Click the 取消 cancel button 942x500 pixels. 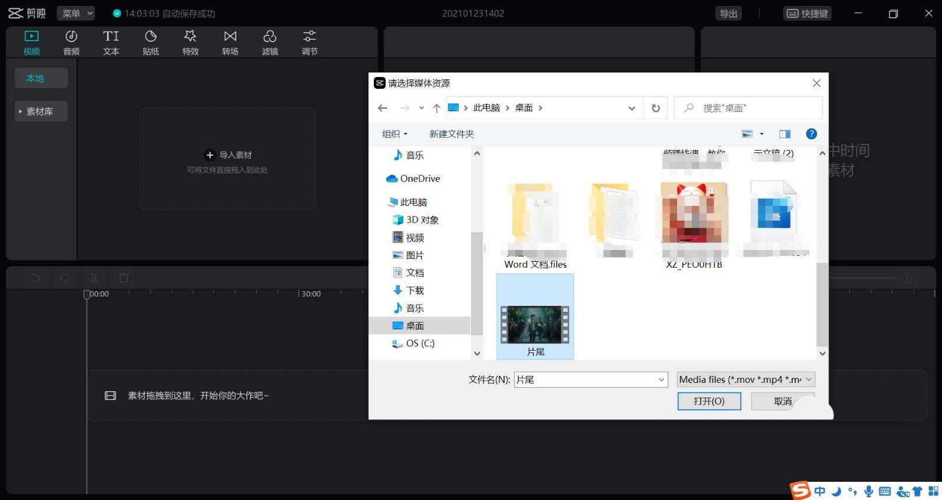click(783, 401)
